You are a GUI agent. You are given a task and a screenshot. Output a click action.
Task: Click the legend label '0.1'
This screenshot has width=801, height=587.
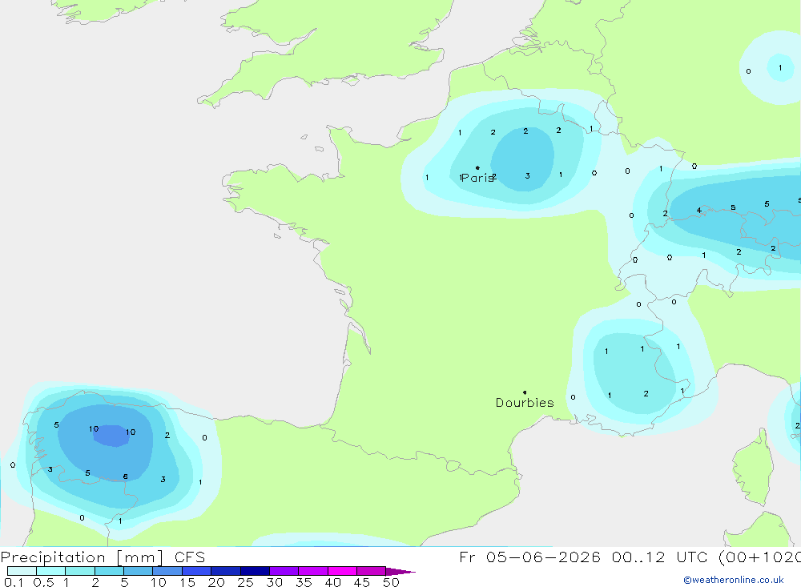(x=14, y=582)
